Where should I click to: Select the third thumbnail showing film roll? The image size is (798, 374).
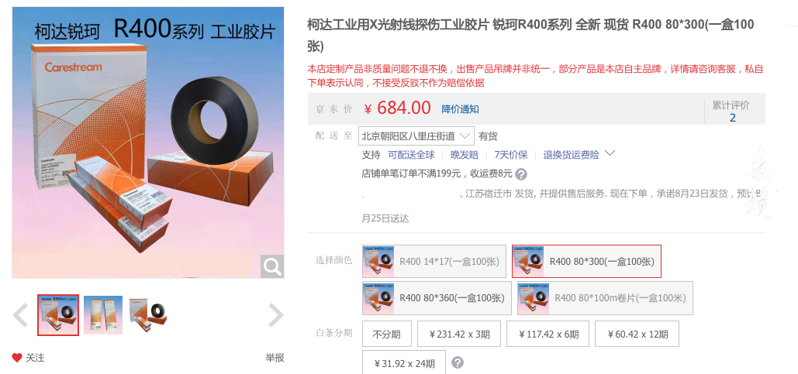[x=149, y=315]
